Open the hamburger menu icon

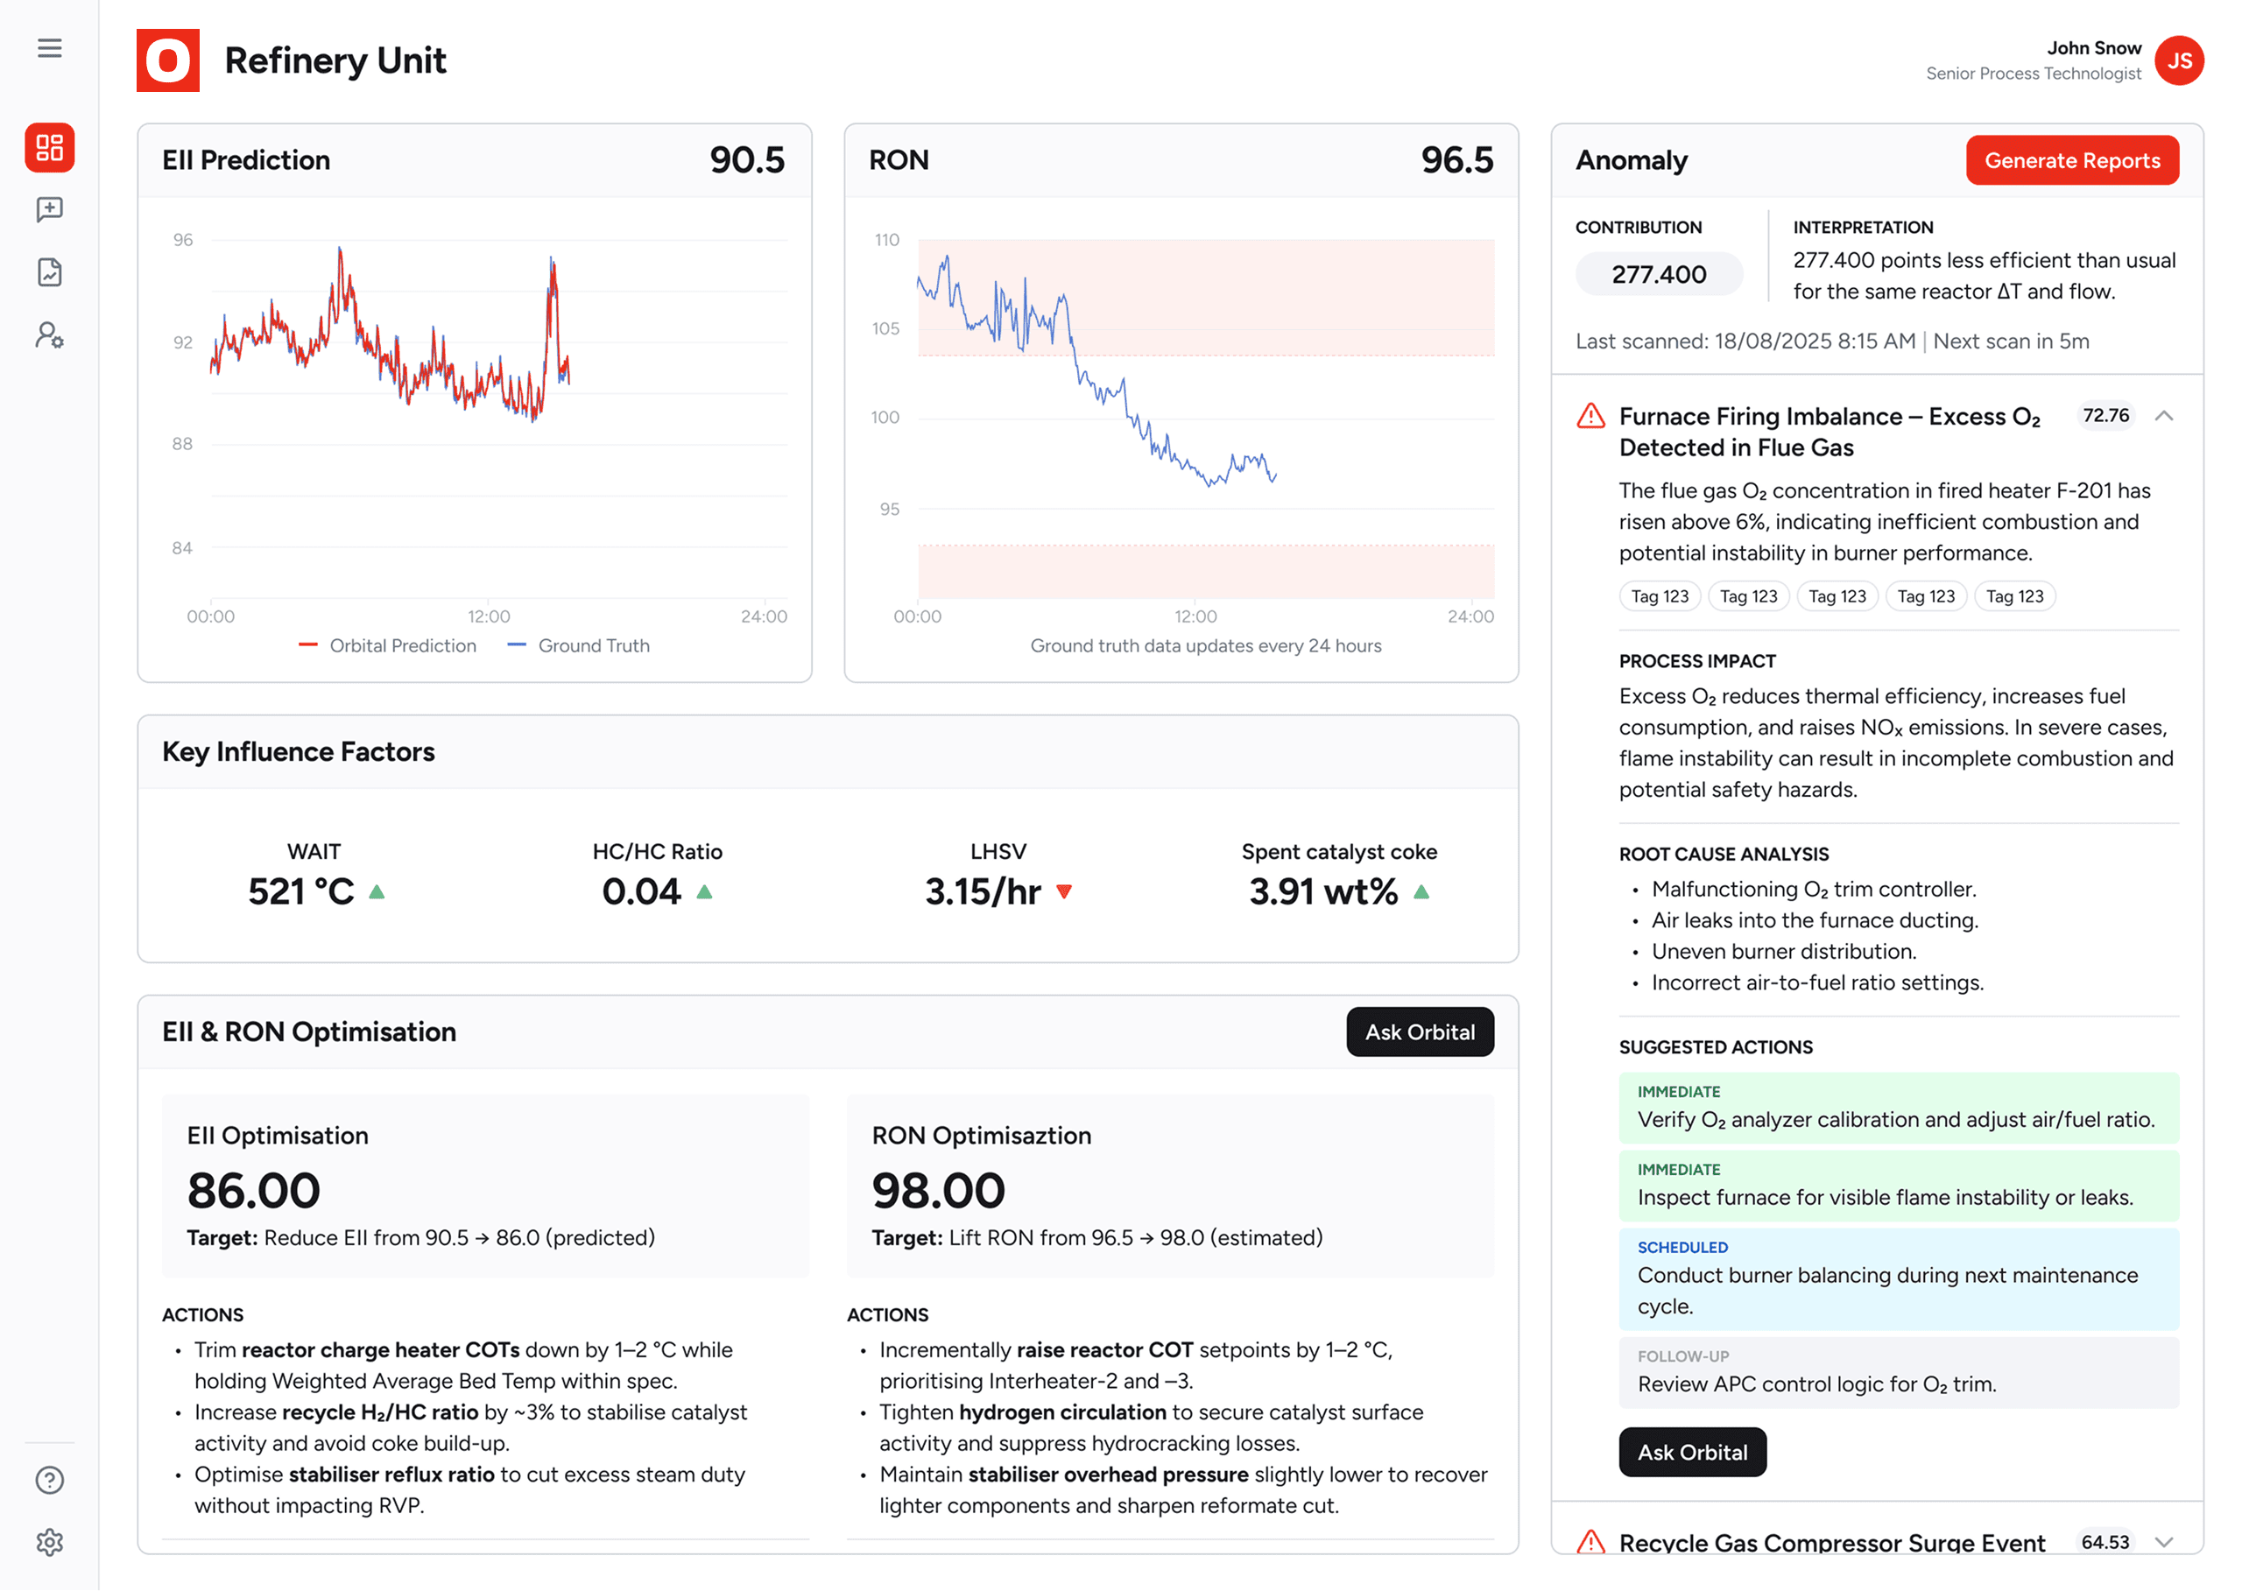tap(49, 48)
